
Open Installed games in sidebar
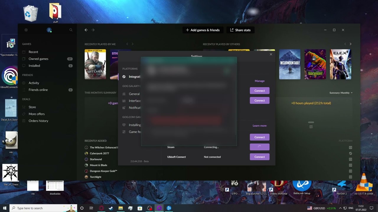34,66
